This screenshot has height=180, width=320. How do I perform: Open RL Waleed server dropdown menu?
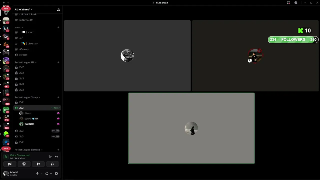pyautogui.click(x=23, y=9)
